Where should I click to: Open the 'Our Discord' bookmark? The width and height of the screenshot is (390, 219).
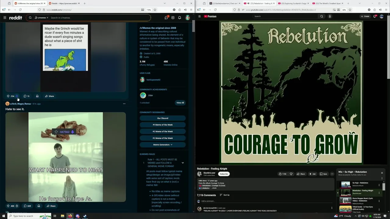(x=163, y=118)
